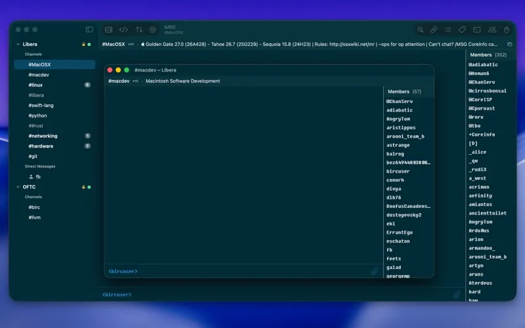Select @adiabatic in #MacOSX members list

(483, 64)
